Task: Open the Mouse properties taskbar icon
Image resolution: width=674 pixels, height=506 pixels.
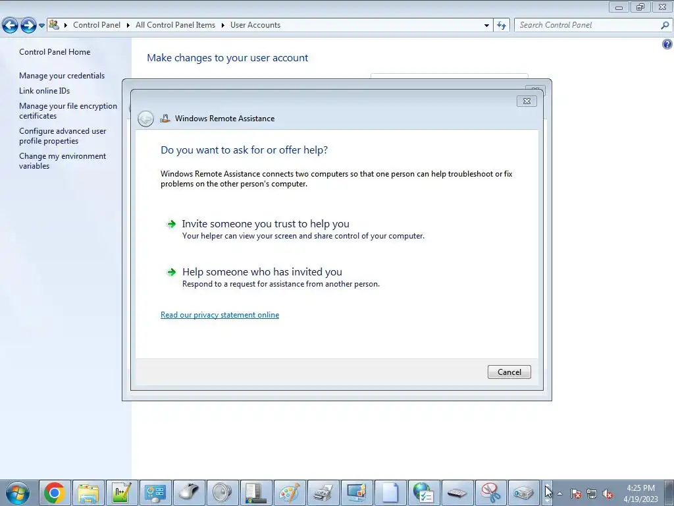Action: (189, 493)
